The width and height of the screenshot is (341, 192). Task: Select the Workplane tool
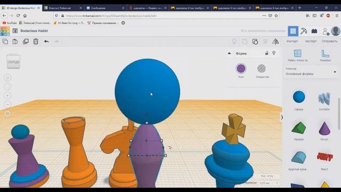click(297, 55)
